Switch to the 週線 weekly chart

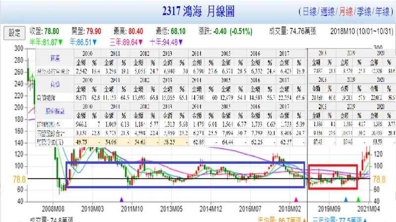pyautogui.click(x=328, y=11)
